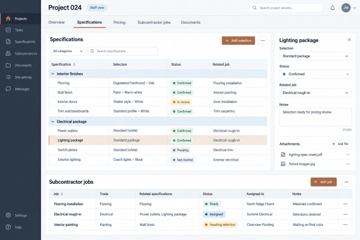The width and height of the screenshot is (360, 240).
Task: Click the Awaiting selection status badge
Action: click(220, 225)
